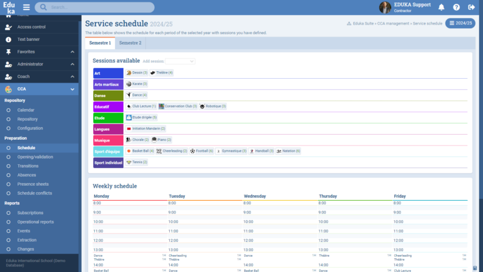Select the Piano (2) session
Screen dimensions: 483x272
(x=162, y=140)
